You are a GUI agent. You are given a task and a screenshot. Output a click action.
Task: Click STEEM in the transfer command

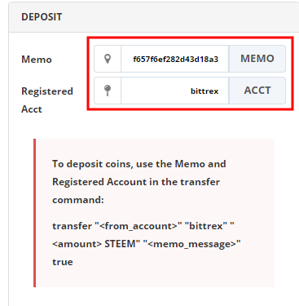(120, 244)
